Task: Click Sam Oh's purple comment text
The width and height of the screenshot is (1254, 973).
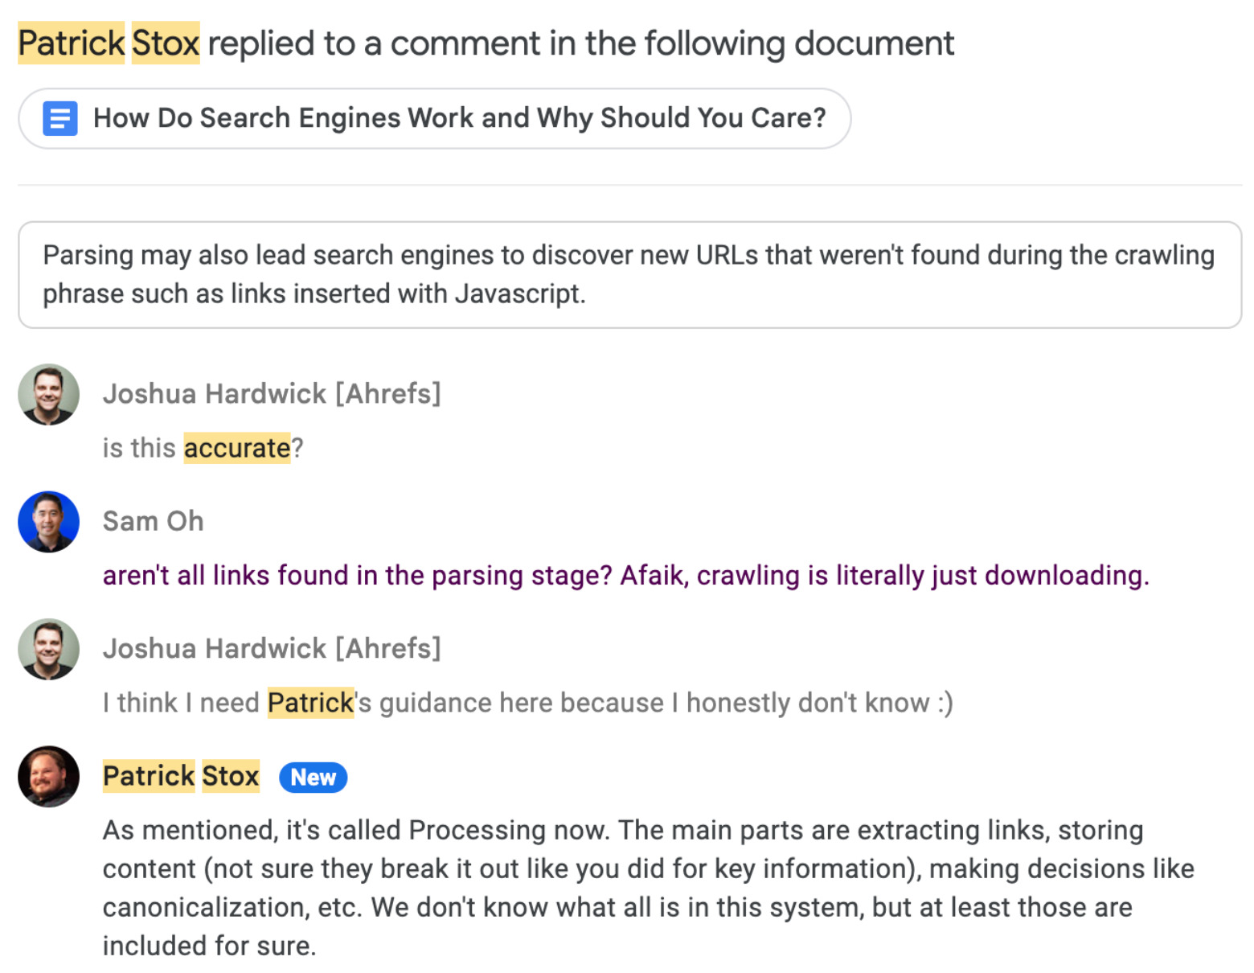Action: point(625,576)
